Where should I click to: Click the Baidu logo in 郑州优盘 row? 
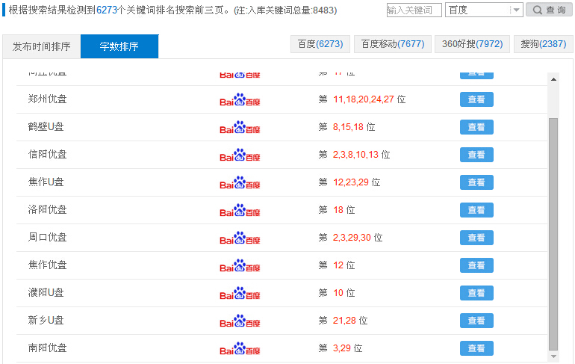pos(240,99)
